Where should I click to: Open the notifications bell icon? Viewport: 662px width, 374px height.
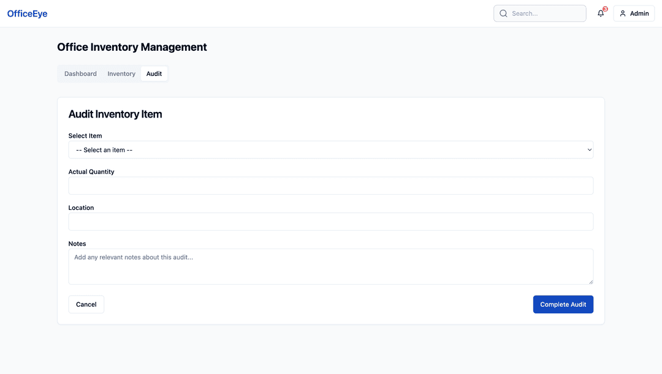[x=600, y=13]
